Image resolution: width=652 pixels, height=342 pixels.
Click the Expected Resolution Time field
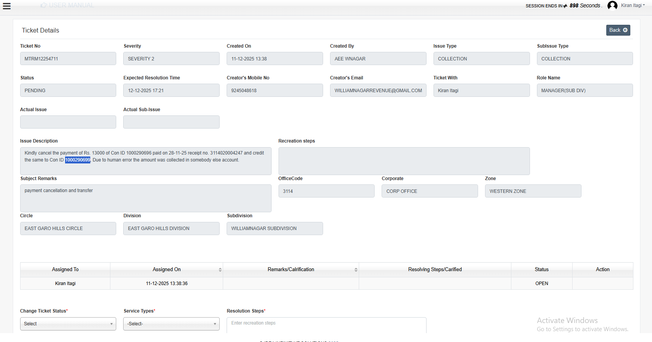tap(171, 91)
